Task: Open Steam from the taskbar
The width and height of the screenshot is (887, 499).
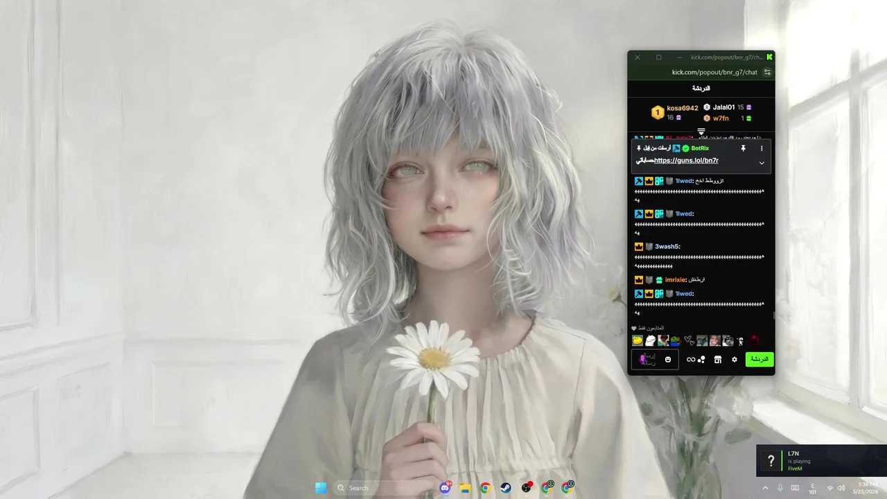Action: 506,488
